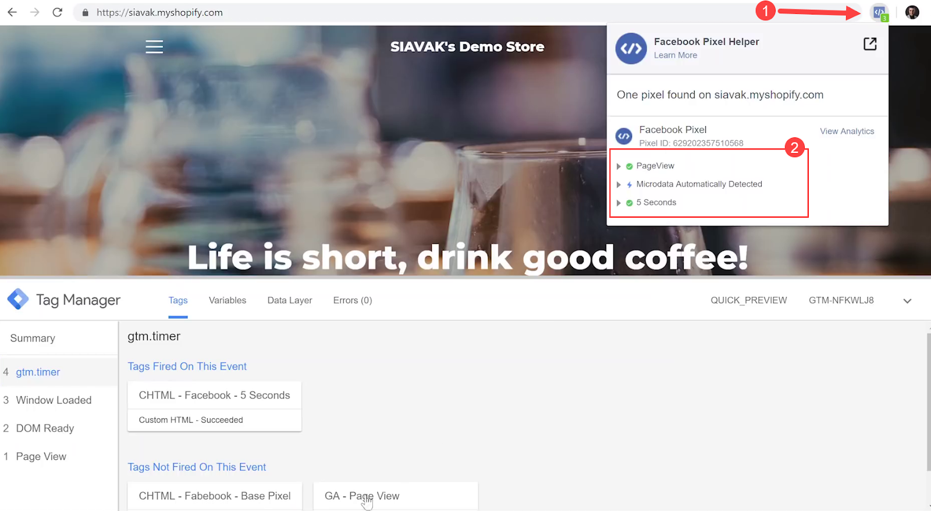Select the gtm.timer event
Image resolution: width=931 pixels, height=511 pixels.
pos(59,372)
